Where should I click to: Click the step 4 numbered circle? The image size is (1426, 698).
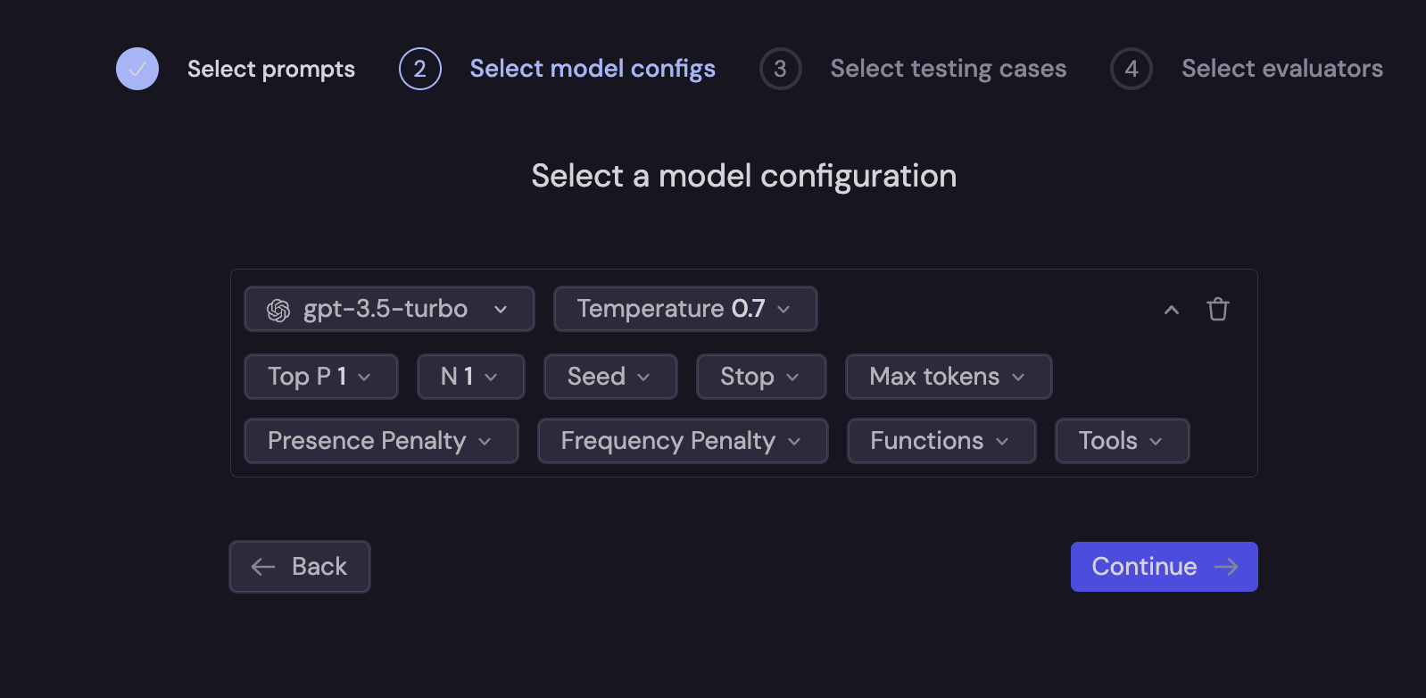point(1132,69)
